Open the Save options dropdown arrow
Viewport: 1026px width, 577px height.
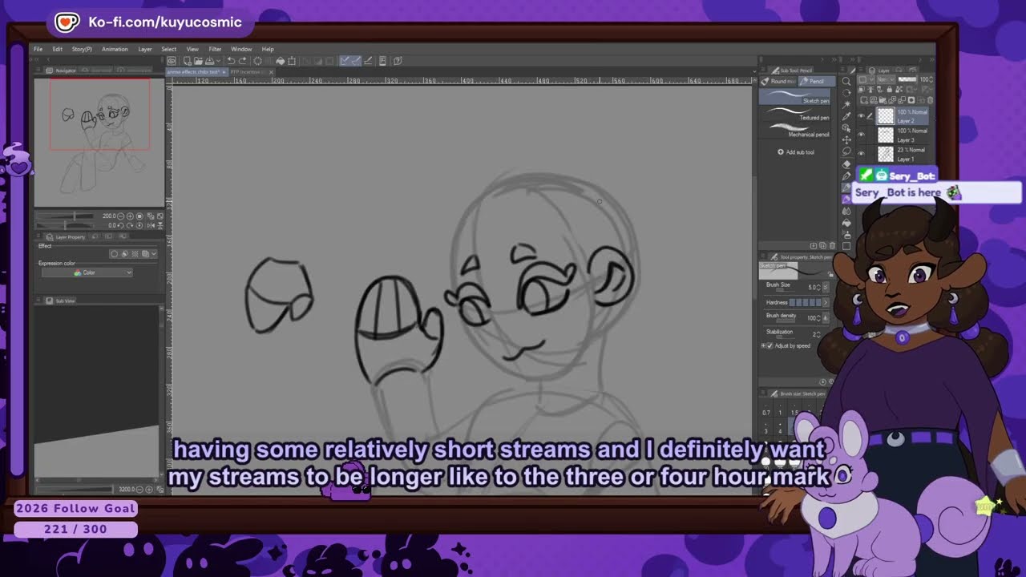218,61
